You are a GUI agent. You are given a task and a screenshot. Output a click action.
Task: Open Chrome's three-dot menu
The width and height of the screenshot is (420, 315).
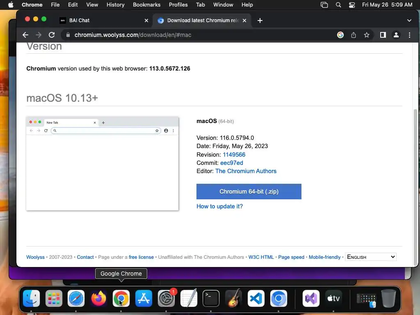(x=409, y=35)
